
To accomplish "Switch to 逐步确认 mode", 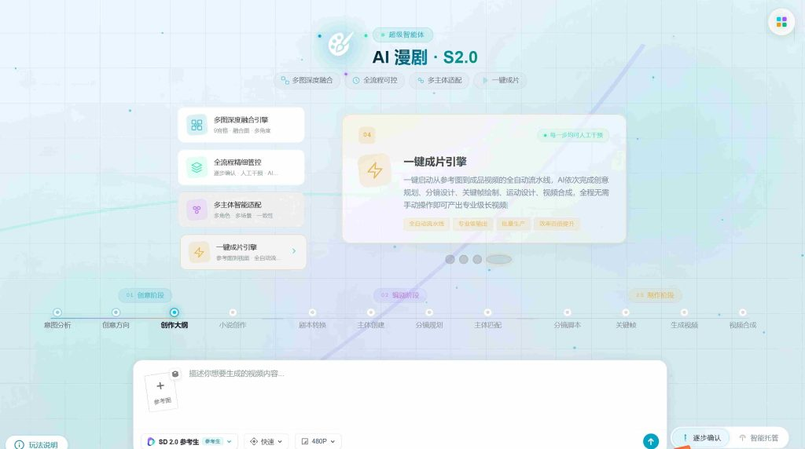I will coord(701,438).
